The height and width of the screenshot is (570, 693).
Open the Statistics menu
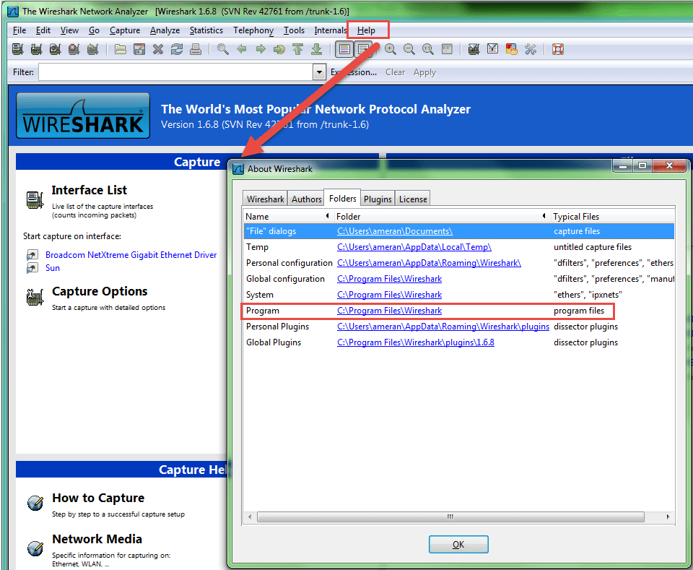point(206,30)
